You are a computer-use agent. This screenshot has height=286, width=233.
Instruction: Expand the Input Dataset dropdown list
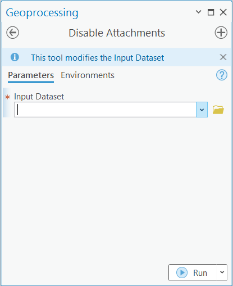202,110
